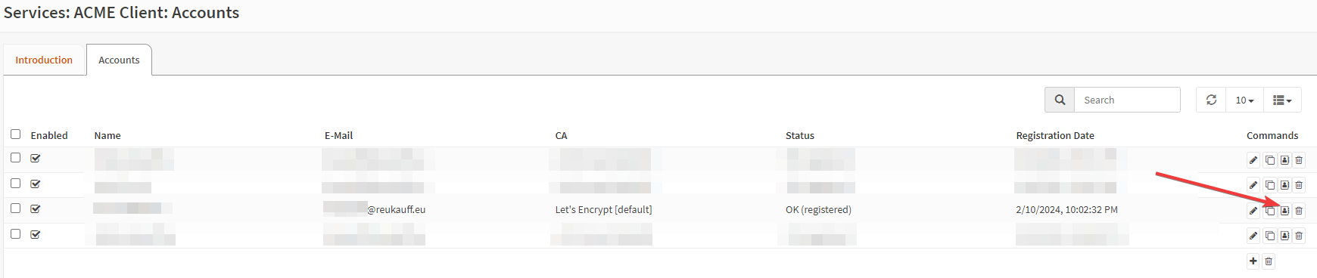The height and width of the screenshot is (278, 1317).
Task: Focus the Search input field
Action: (x=1127, y=100)
